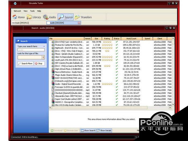Open the 'Look for this type of file' dropdown
The height and width of the screenshot is (141, 188).
pyautogui.click(x=43, y=57)
